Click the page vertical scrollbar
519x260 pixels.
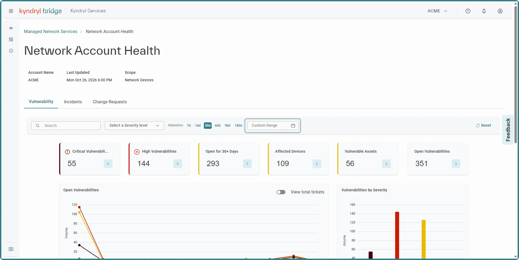pos(516,75)
